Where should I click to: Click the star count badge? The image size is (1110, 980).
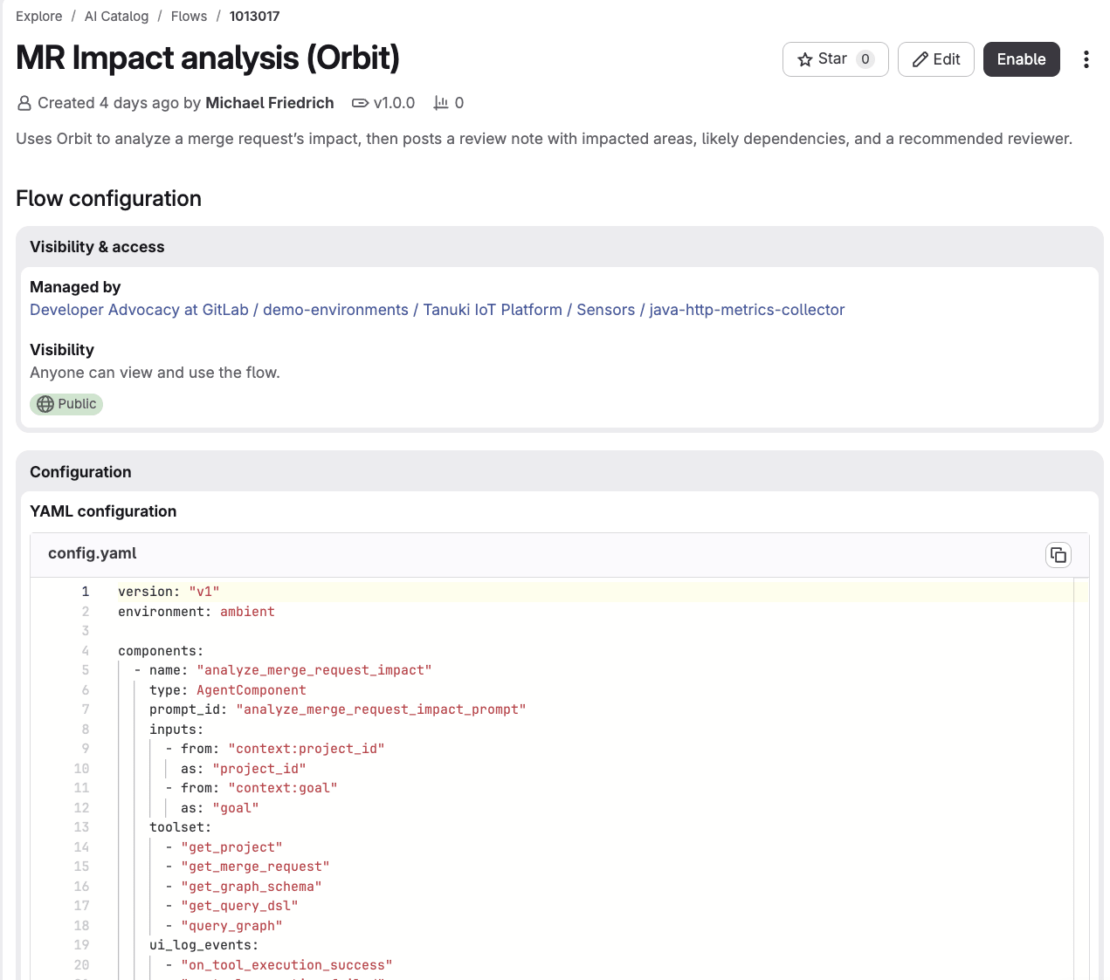tap(865, 59)
